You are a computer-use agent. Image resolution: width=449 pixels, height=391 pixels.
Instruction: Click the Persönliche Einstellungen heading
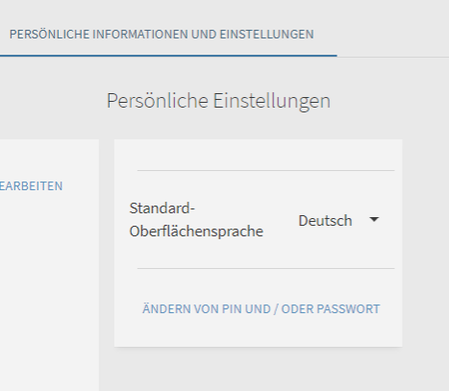218,101
